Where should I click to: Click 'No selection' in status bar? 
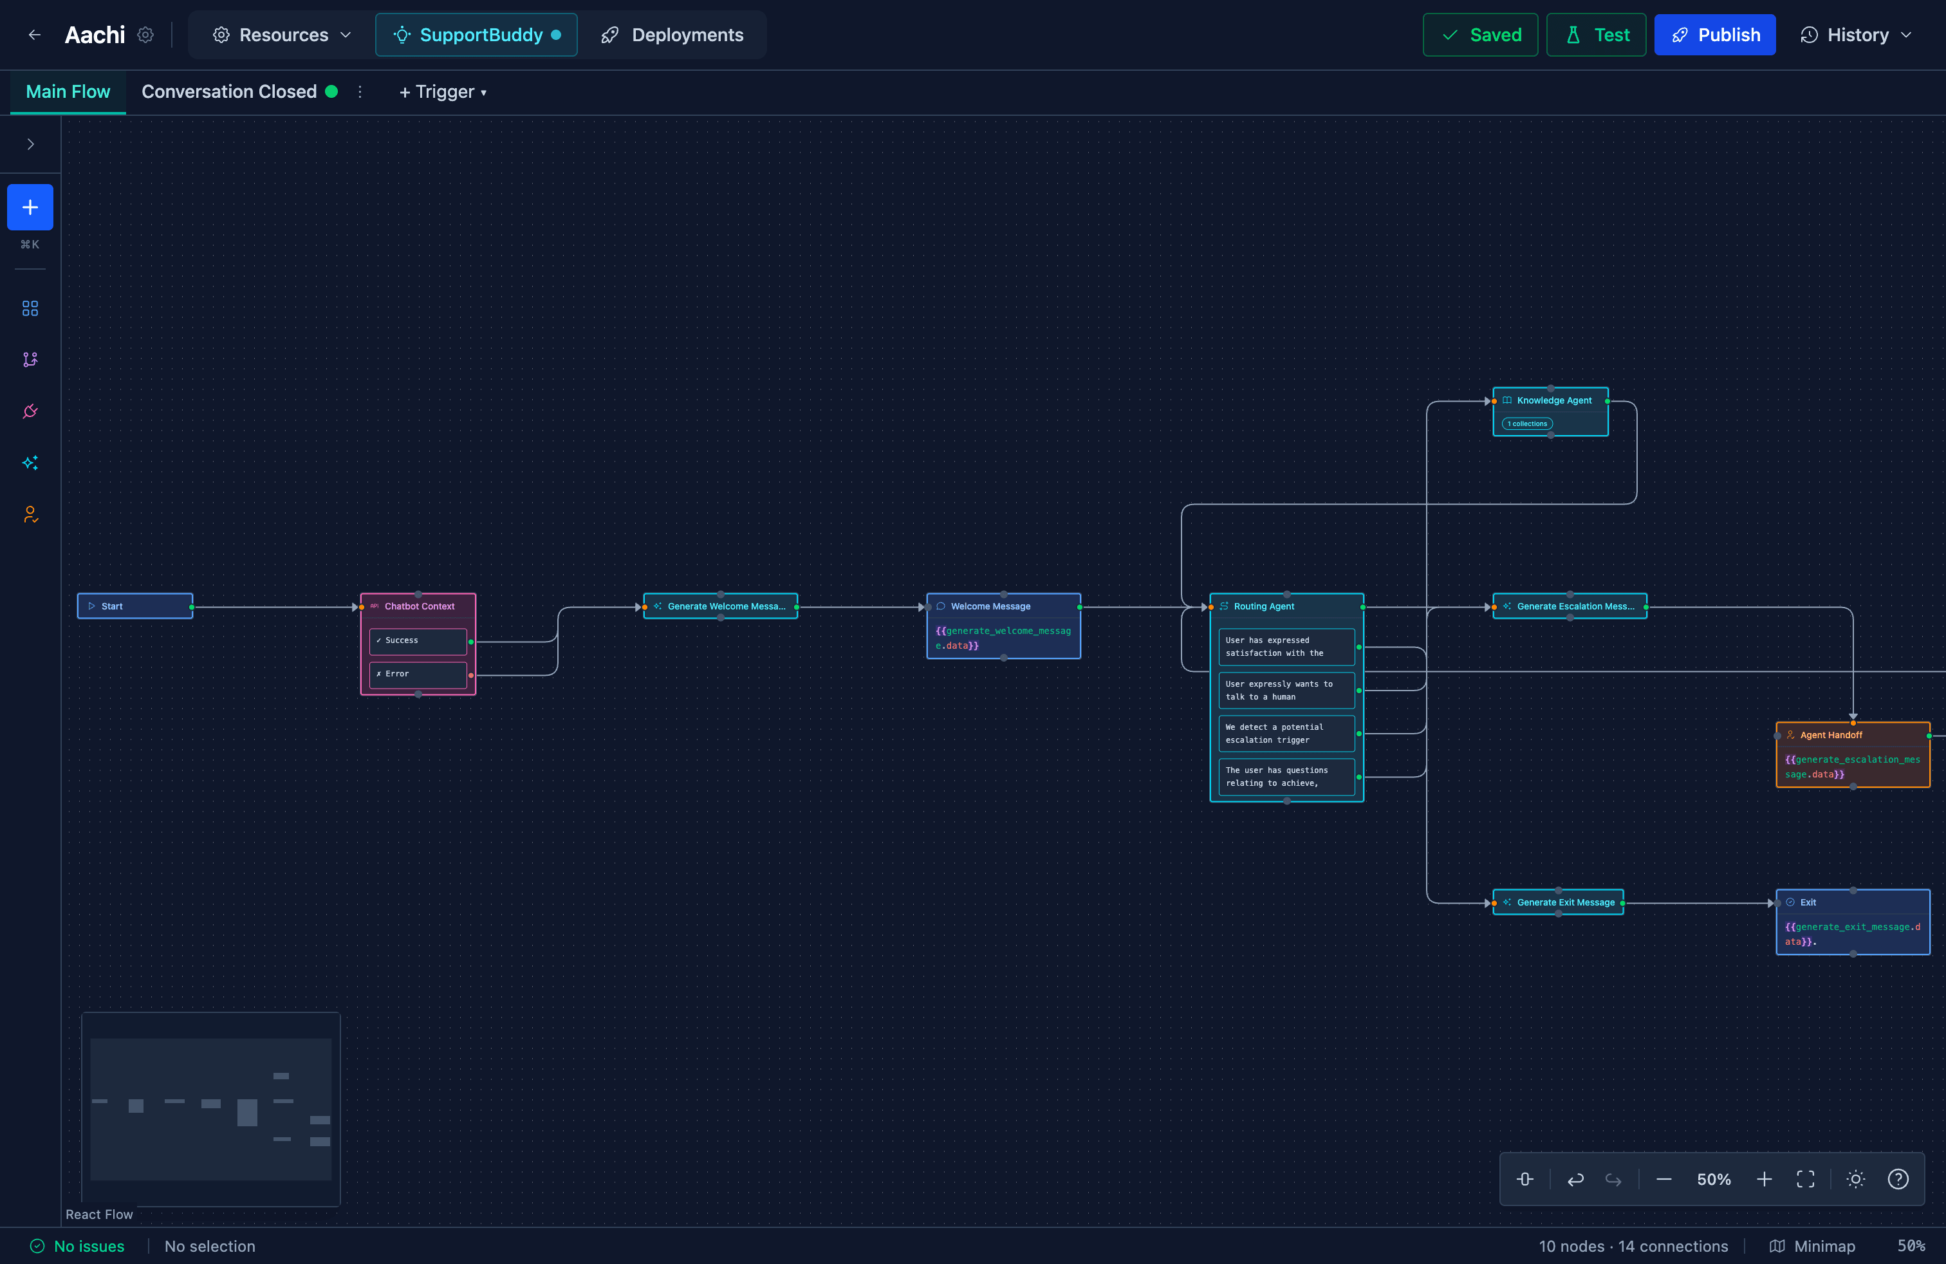(209, 1246)
